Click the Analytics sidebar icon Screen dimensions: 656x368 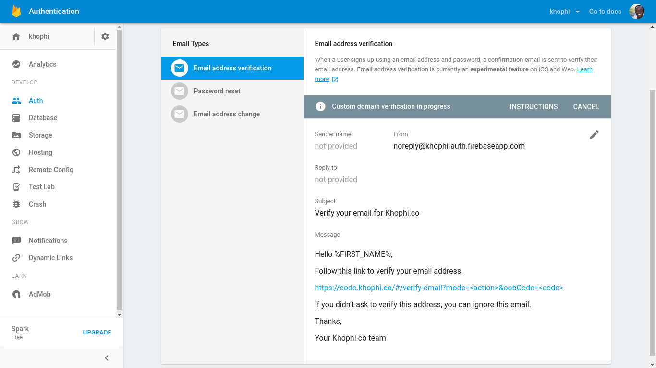point(16,64)
